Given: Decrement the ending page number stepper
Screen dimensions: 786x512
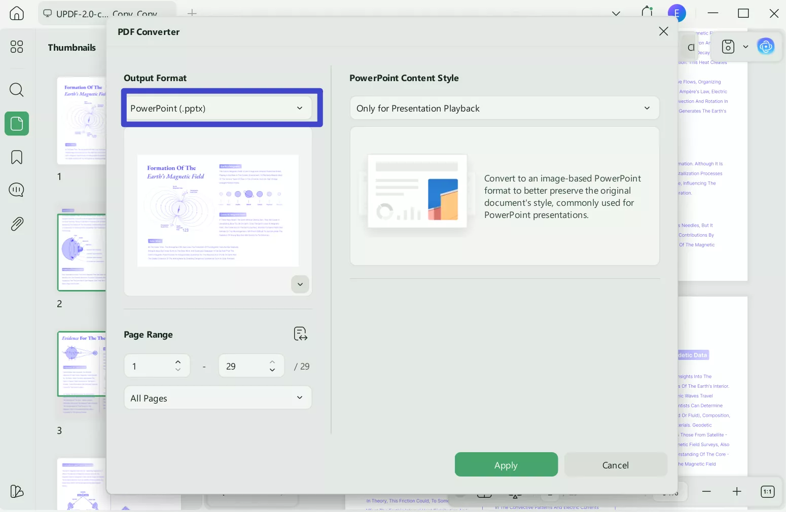Looking at the screenshot, I should 272,370.
